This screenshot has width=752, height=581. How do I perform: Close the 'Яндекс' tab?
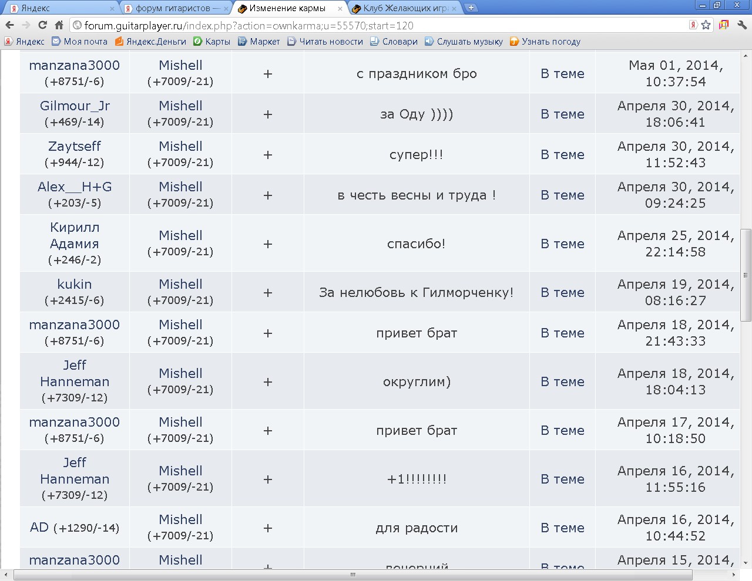click(x=112, y=9)
